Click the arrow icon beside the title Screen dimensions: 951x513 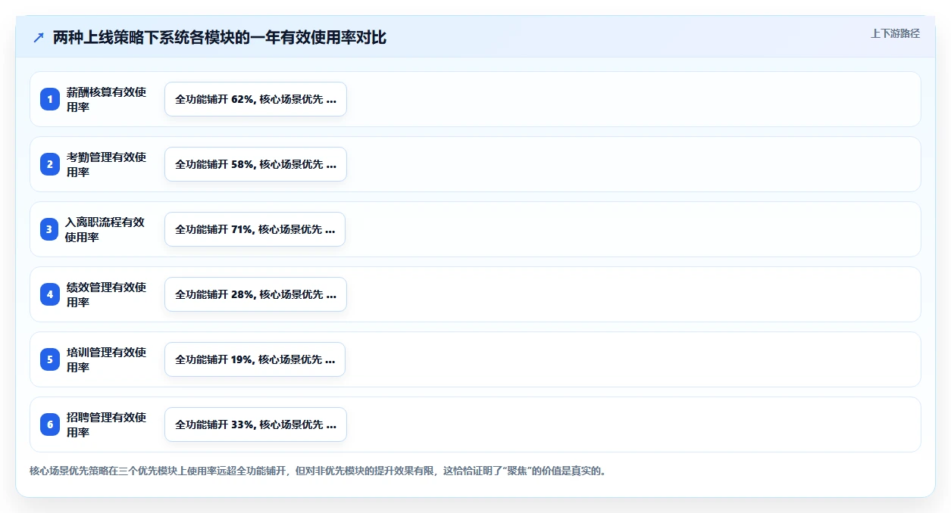pos(39,38)
